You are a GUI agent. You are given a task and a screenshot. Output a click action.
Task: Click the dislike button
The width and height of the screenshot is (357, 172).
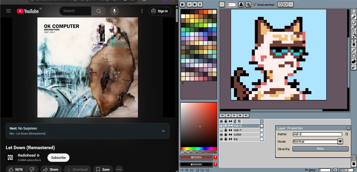tap(32, 169)
